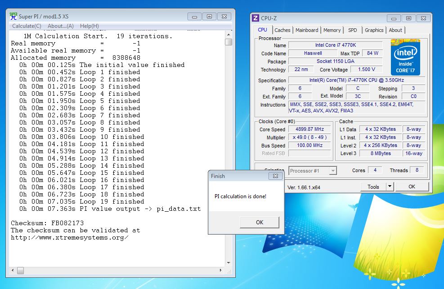Click the Level 2 '4 x 256 KBytes' value

pos(380,145)
